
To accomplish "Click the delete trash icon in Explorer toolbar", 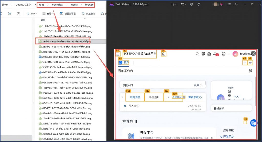I will tap(18, 13).
